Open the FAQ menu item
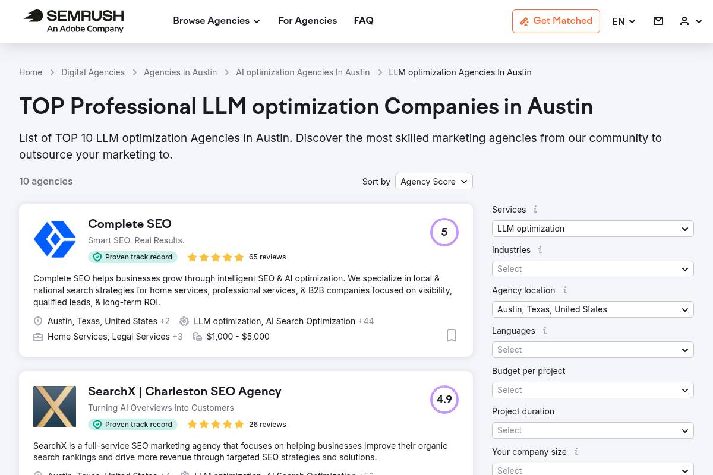713x475 pixels. tap(364, 21)
